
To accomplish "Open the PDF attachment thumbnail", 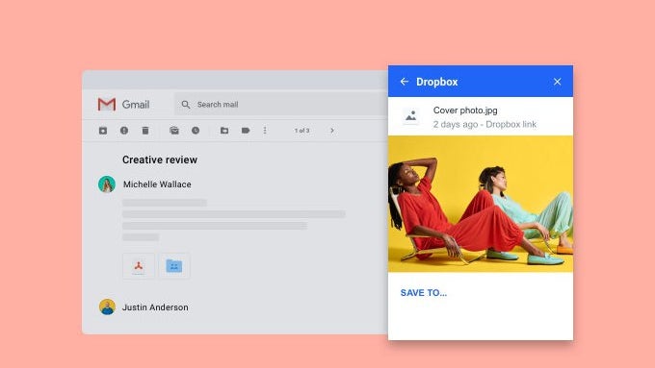I will tap(139, 265).
